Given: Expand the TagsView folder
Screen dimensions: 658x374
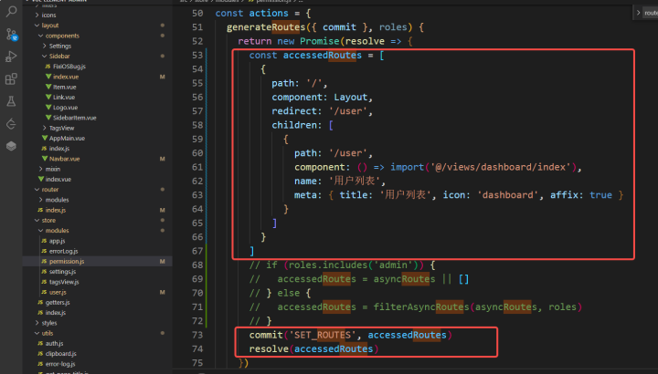Looking at the screenshot, I should (x=61, y=128).
